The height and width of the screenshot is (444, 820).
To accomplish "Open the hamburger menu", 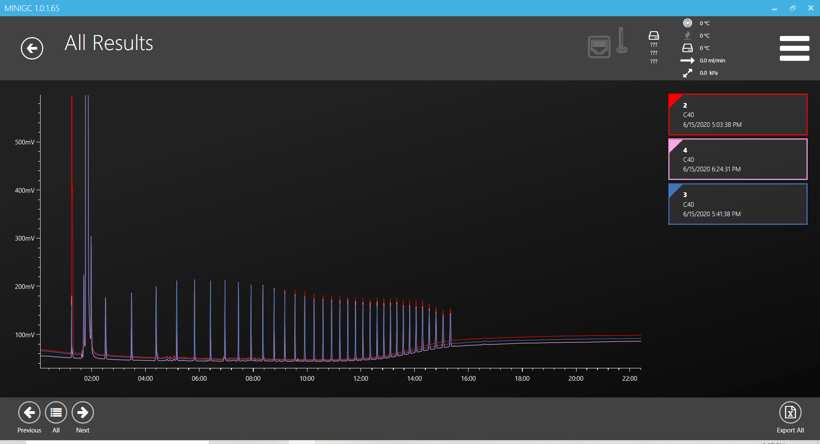I will [x=794, y=48].
